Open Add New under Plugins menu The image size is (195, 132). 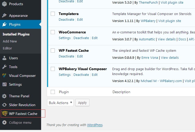[x=10, y=41]
